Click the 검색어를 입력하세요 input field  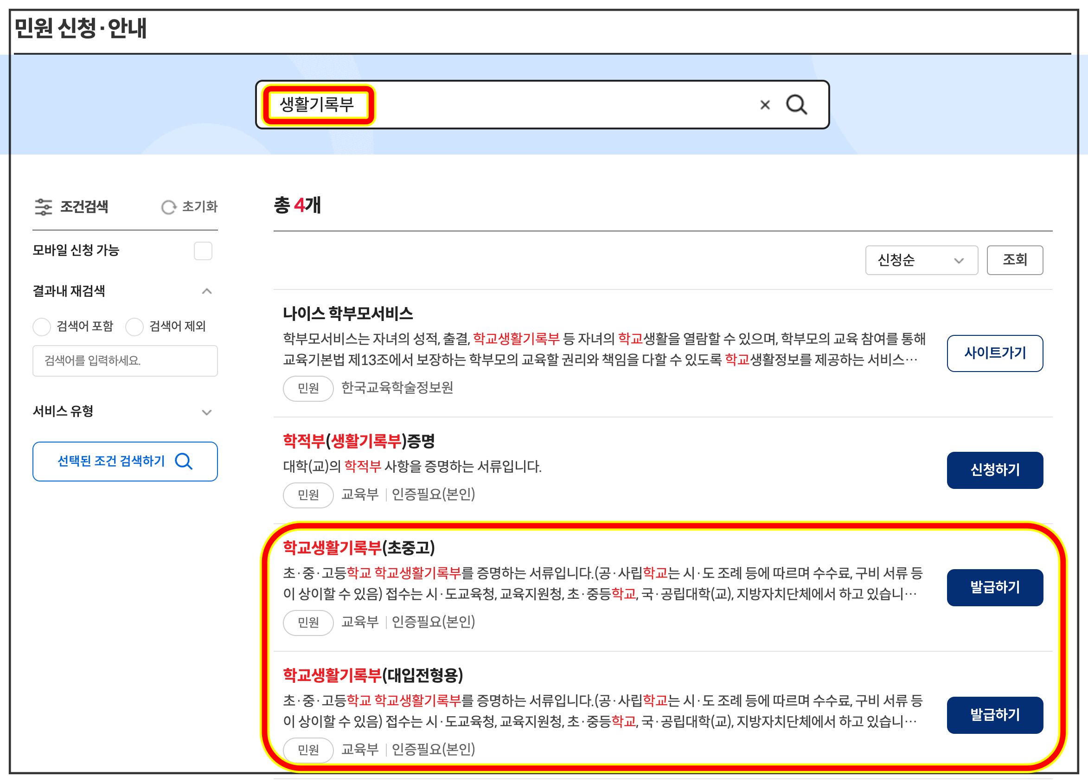pos(125,361)
